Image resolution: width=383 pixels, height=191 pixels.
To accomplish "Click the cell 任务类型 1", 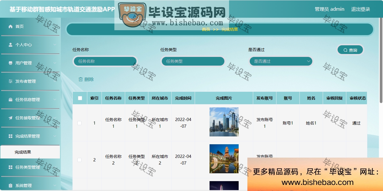I will (136, 123).
